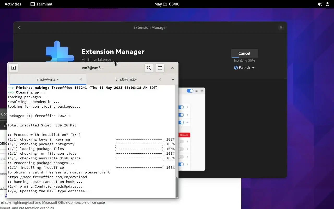
Task: Click 'Packages (1) freeoffice-1062-1' line
Action: 39,116
